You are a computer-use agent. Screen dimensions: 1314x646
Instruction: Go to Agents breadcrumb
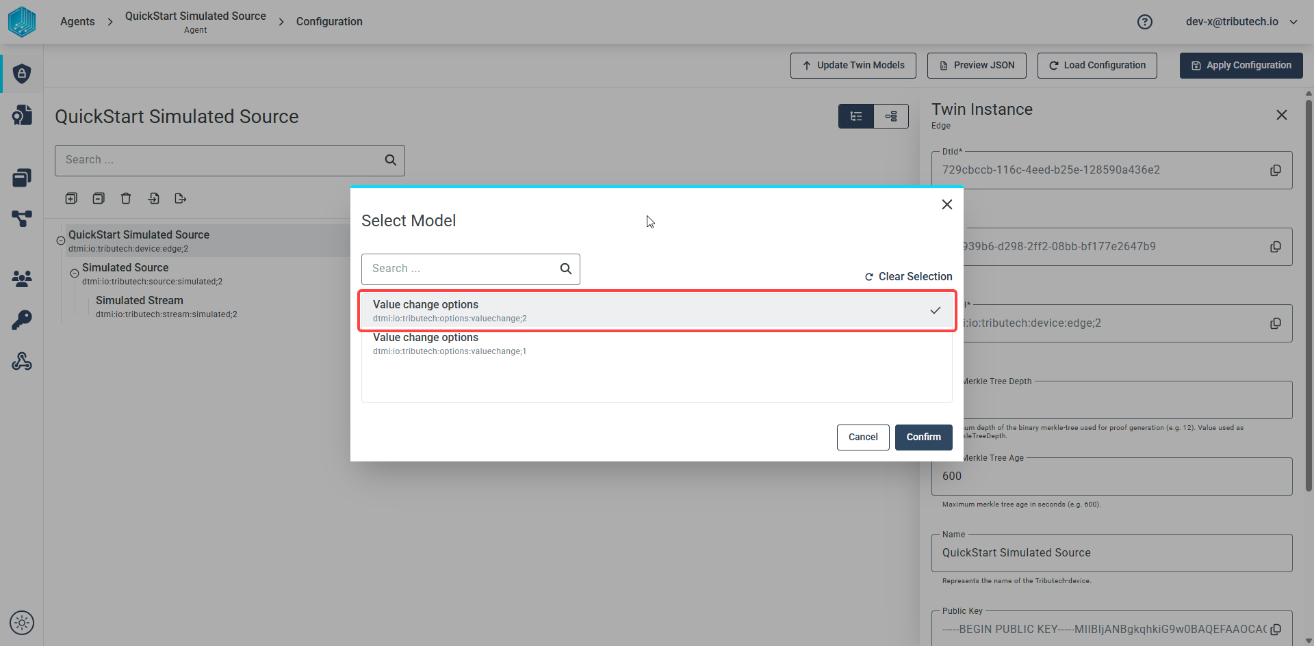(77, 22)
